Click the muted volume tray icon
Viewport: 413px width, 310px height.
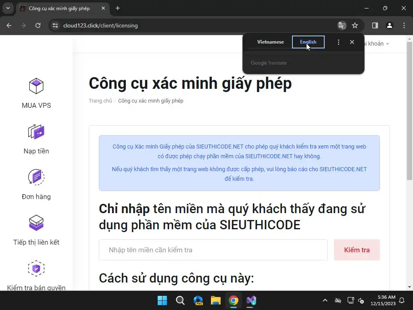(361, 300)
